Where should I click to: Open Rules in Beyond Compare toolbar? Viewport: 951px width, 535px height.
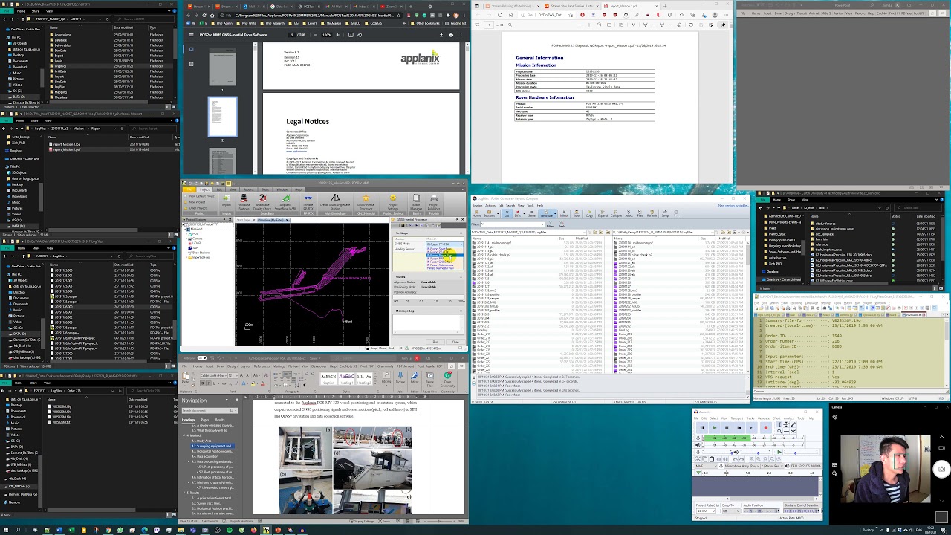pos(577,213)
